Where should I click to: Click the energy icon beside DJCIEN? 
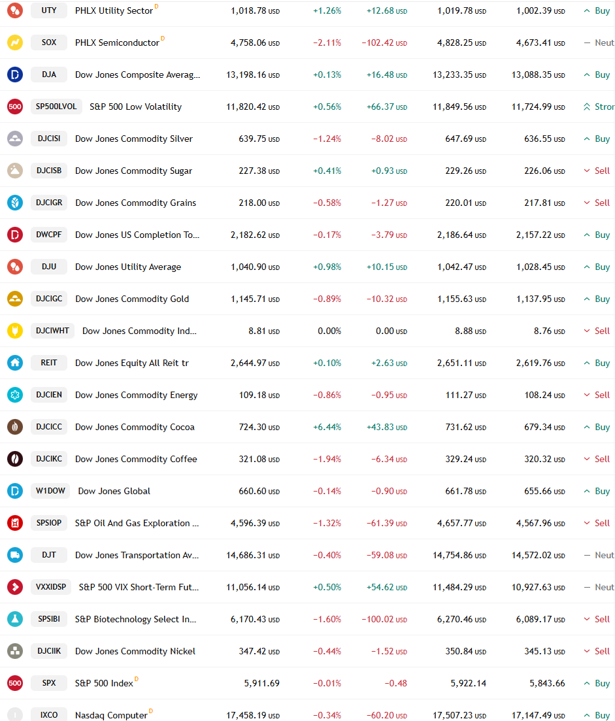pos(15,395)
